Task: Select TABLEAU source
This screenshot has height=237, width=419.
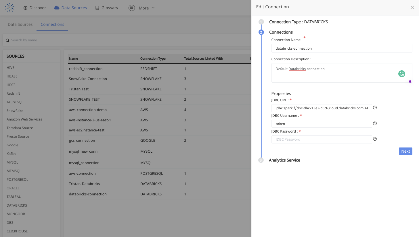Action: 14,197
